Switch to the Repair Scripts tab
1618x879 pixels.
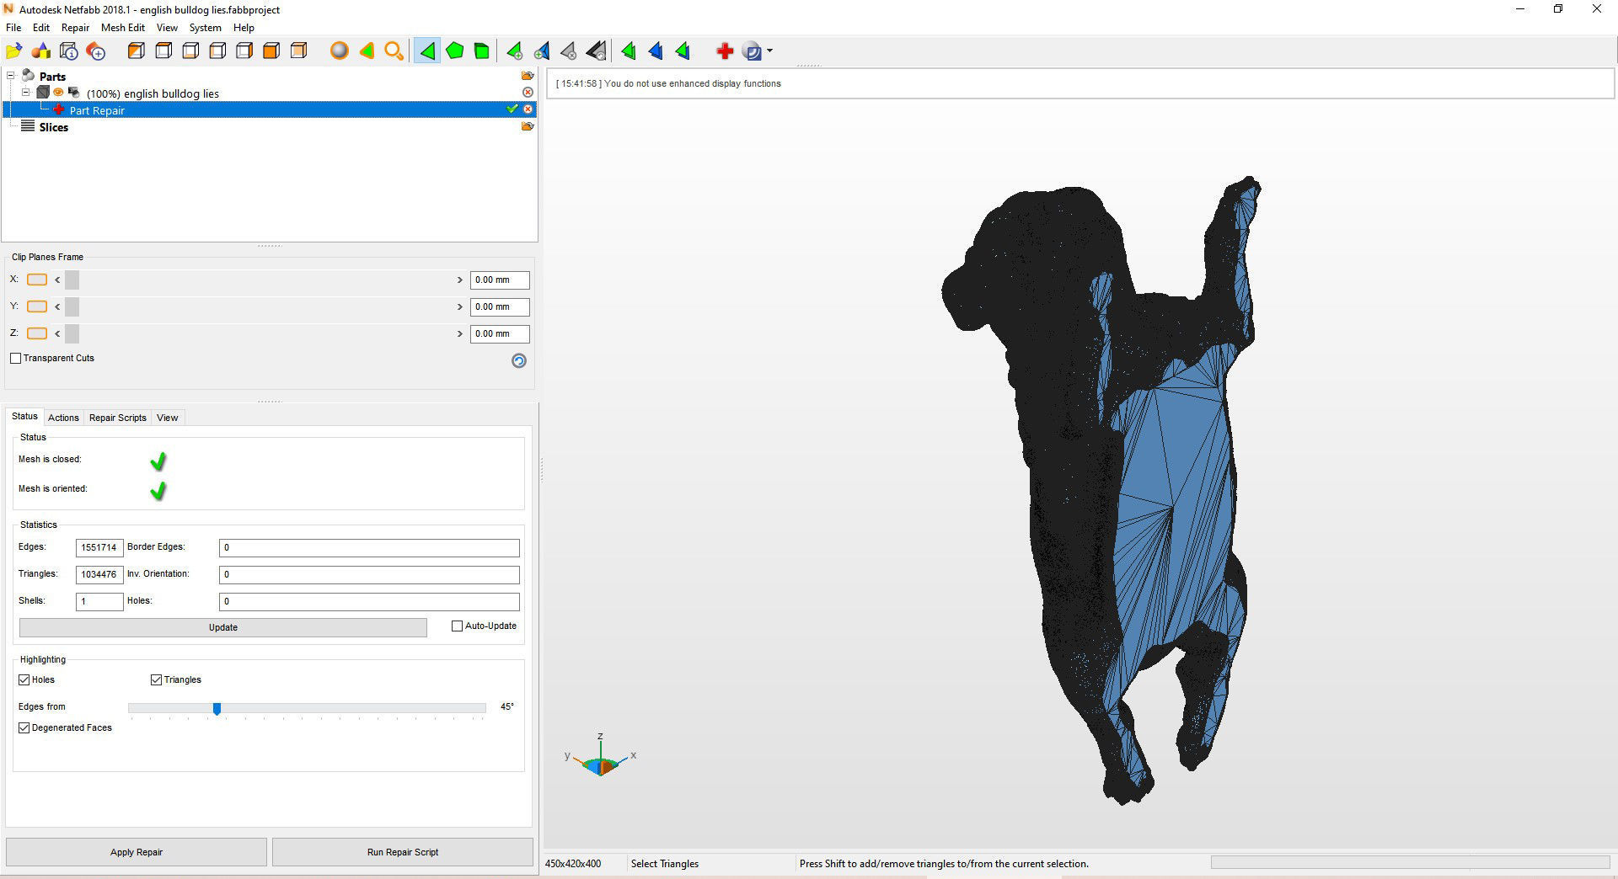pos(118,418)
